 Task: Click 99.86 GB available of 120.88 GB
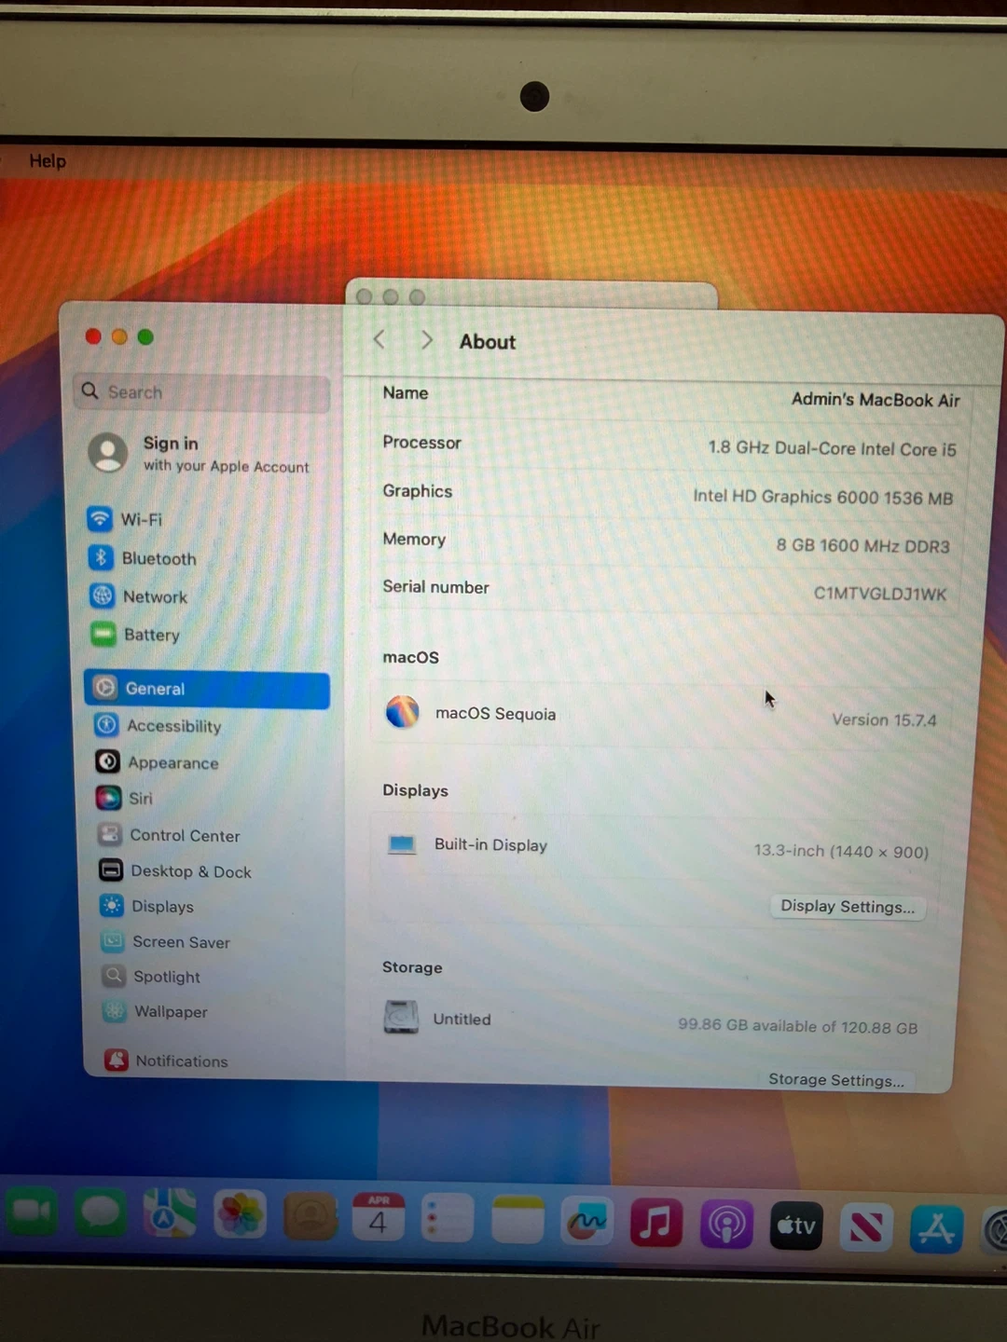(797, 1026)
